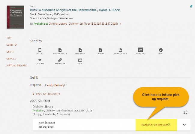Select the Export BibTeX icon
The width and height of the screenshot is (195, 134).
pyautogui.click(x=60, y=50)
